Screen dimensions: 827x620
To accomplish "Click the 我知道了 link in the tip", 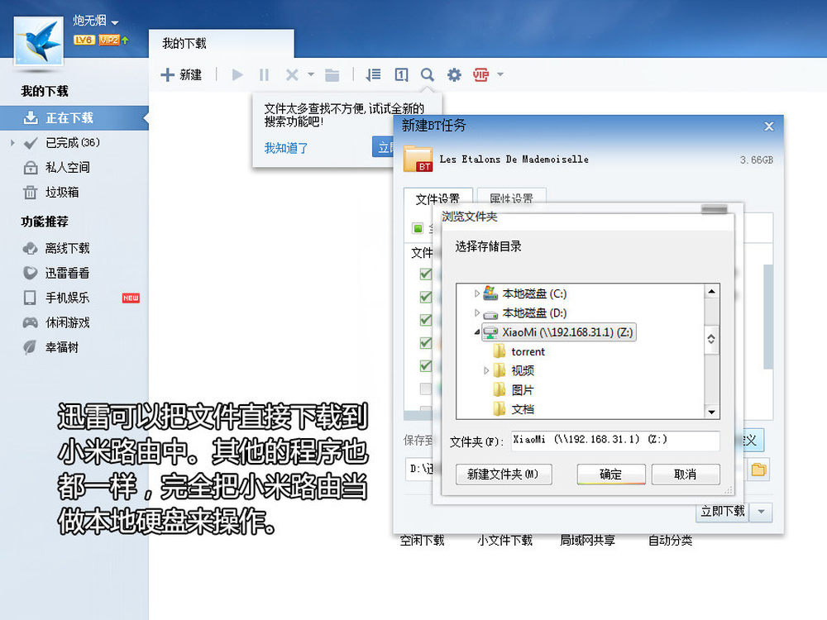I will pos(286,148).
